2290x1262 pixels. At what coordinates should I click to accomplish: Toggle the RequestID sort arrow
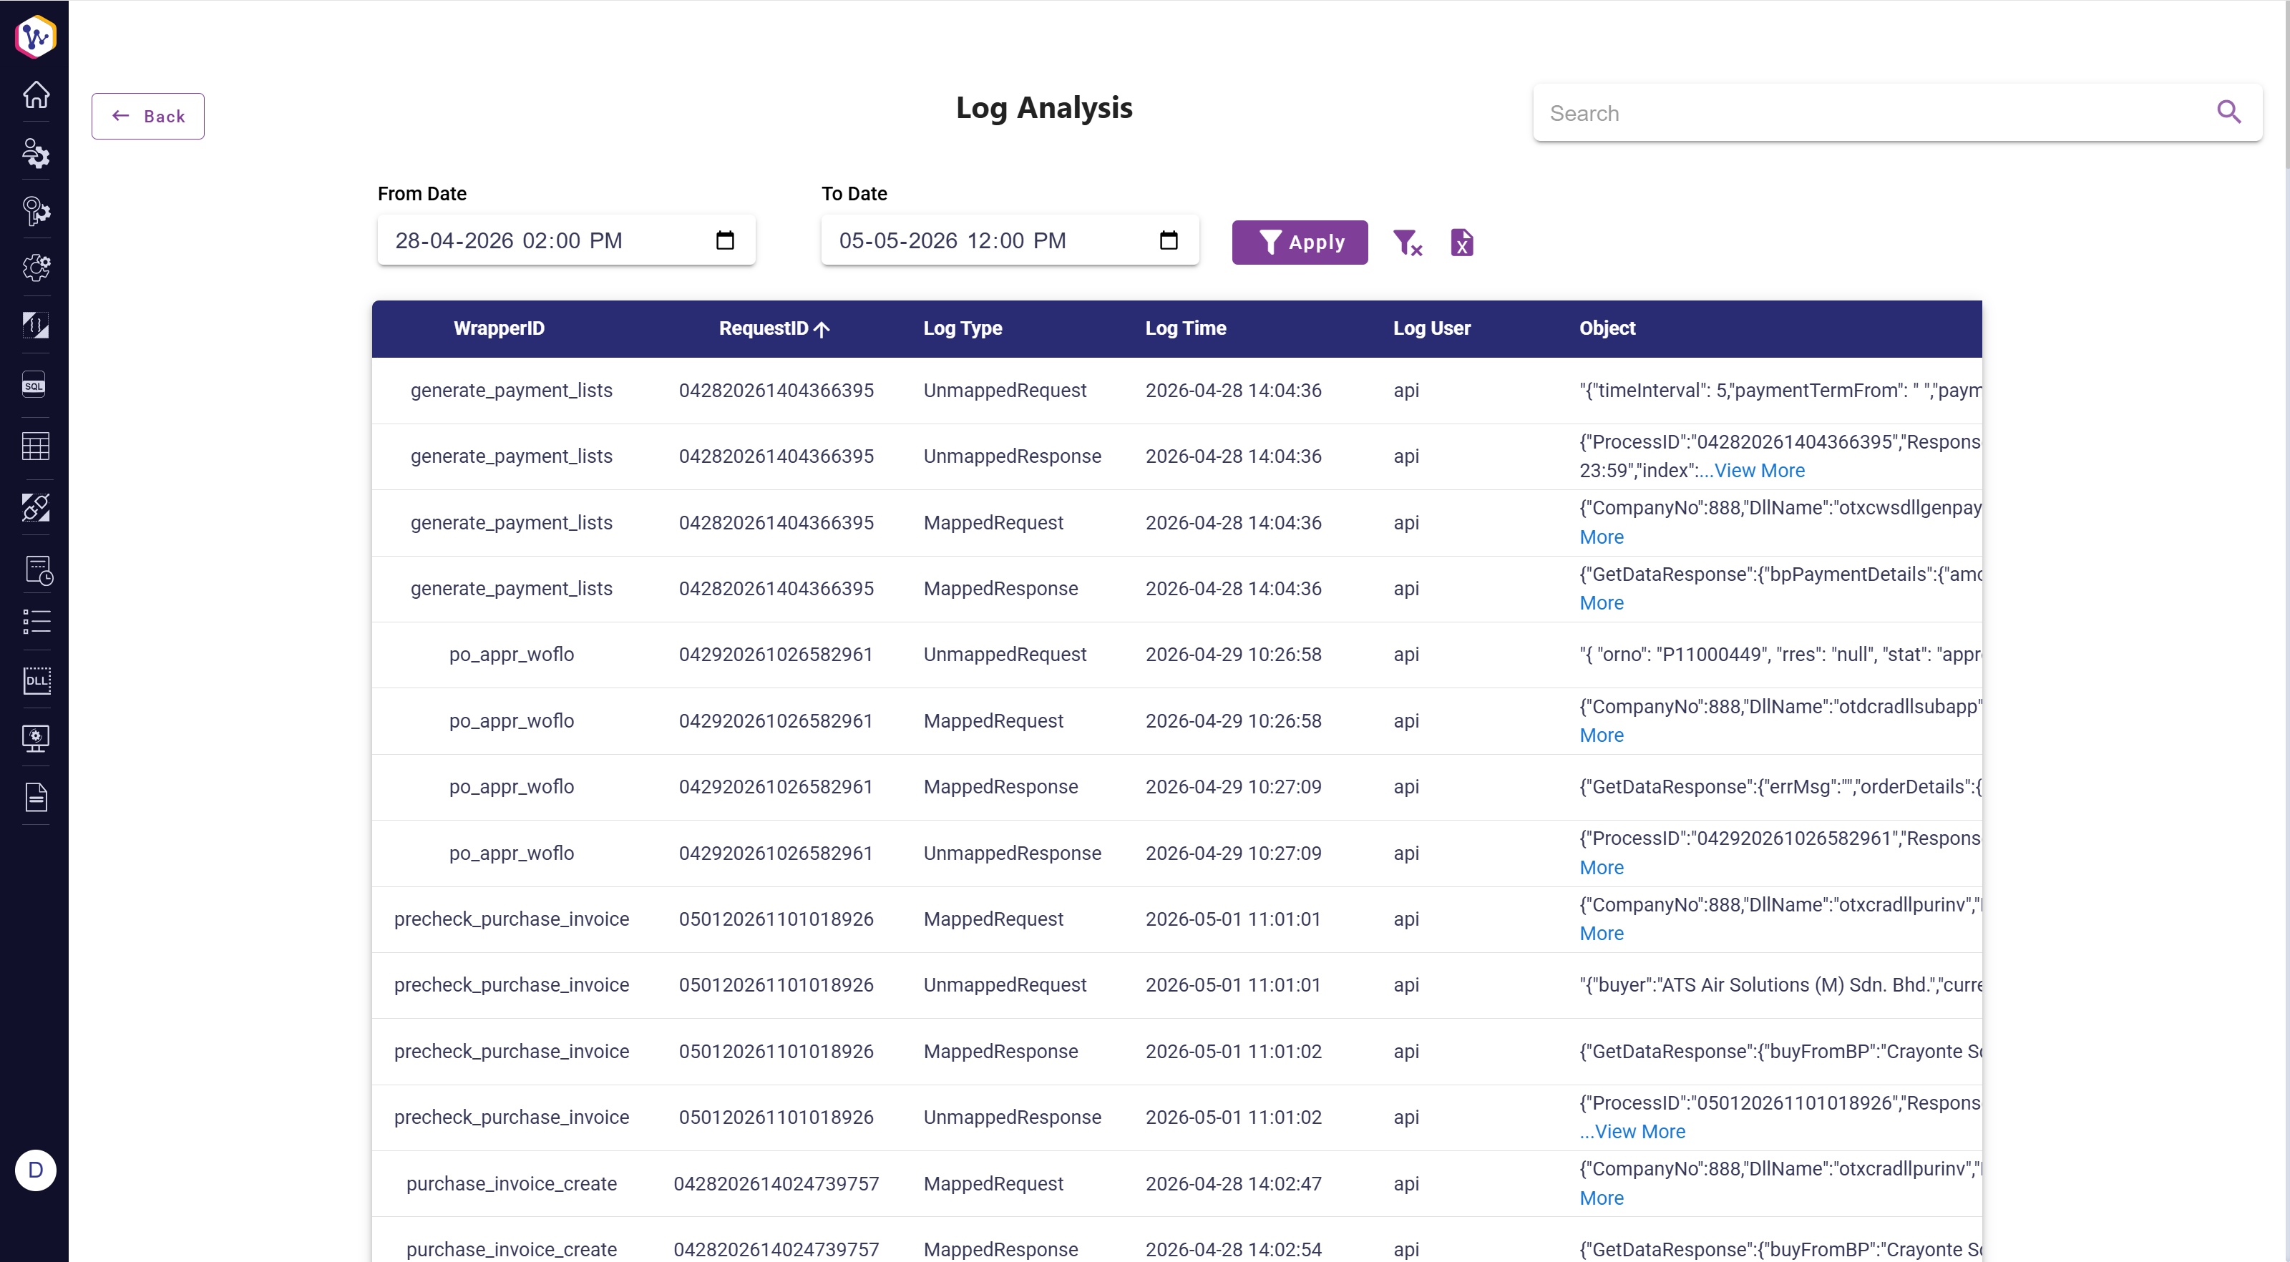point(822,329)
